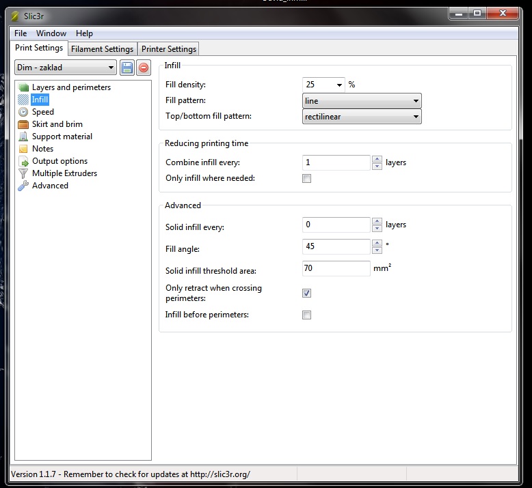Click the Infill hatched icon in sidebar
The width and height of the screenshot is (532, 488).
tap(23, 100)
